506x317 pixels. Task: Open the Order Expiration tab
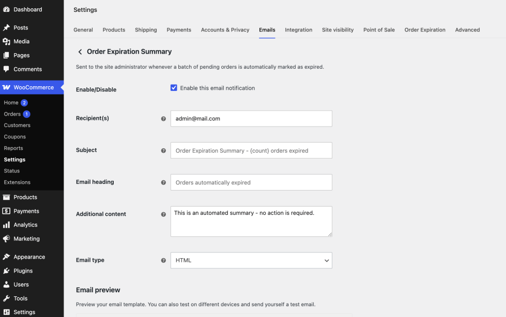point(425,29)
